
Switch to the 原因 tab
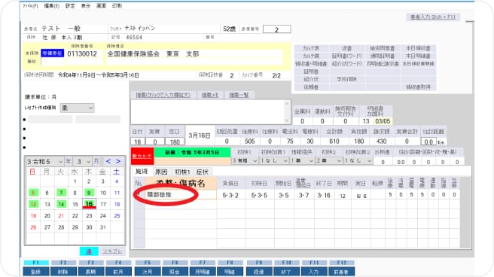click(x=161, y=172)
